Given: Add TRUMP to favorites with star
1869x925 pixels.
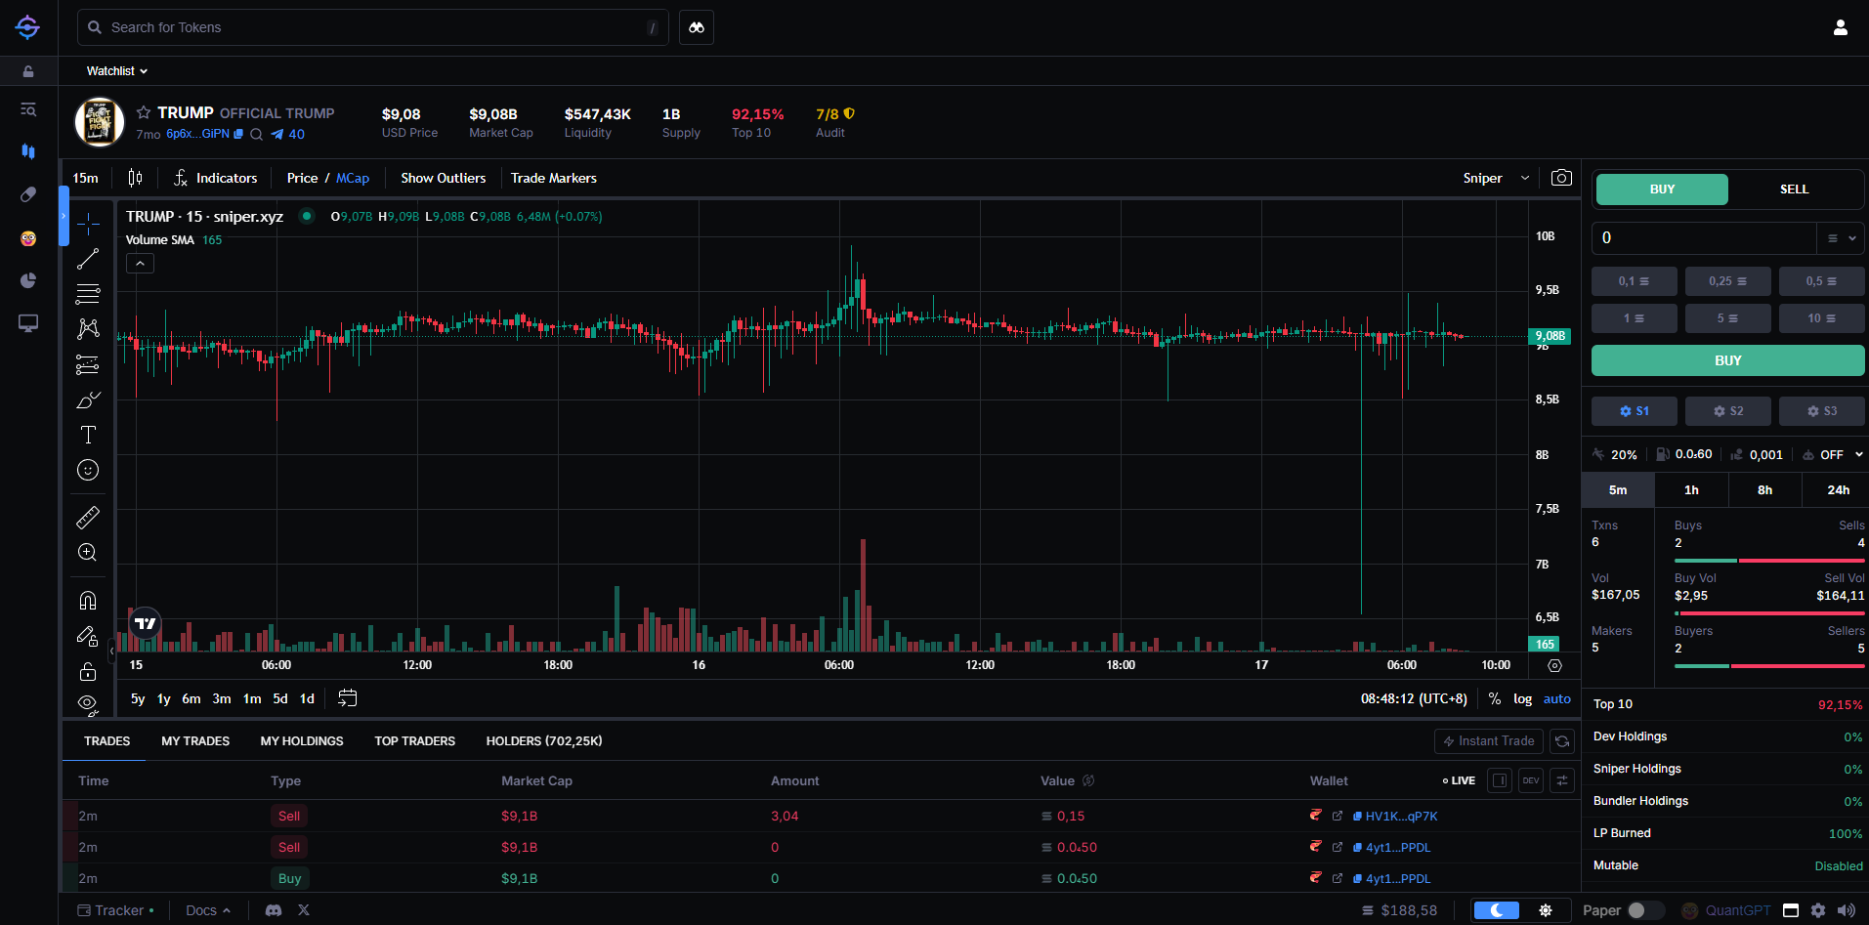Looking at the screenshot, I should point(144,112).
